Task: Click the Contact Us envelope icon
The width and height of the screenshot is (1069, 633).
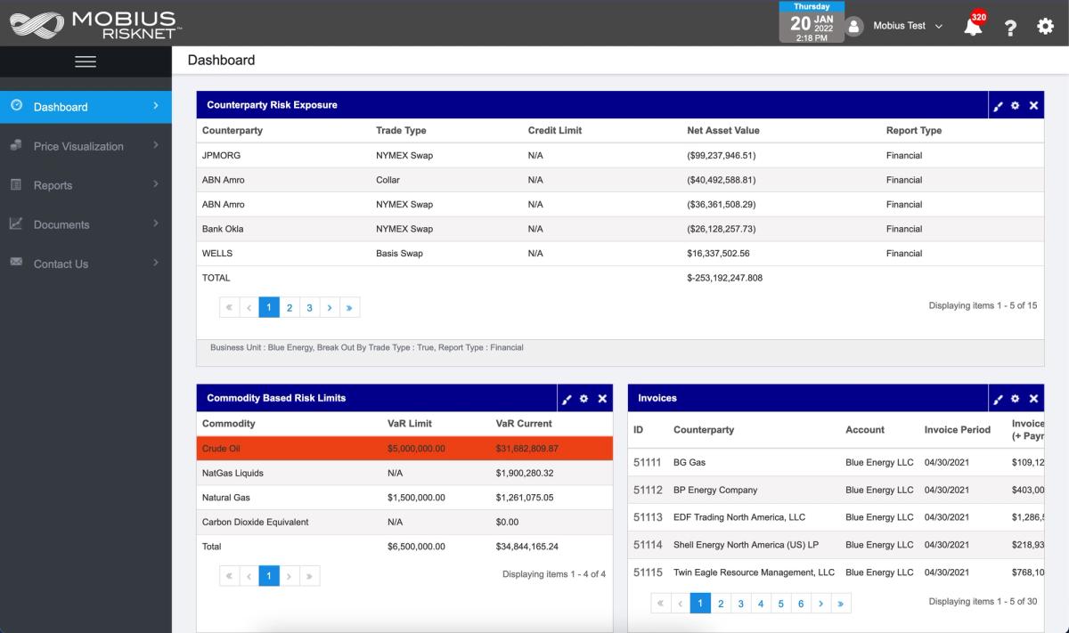Action: tap(15, 263)
